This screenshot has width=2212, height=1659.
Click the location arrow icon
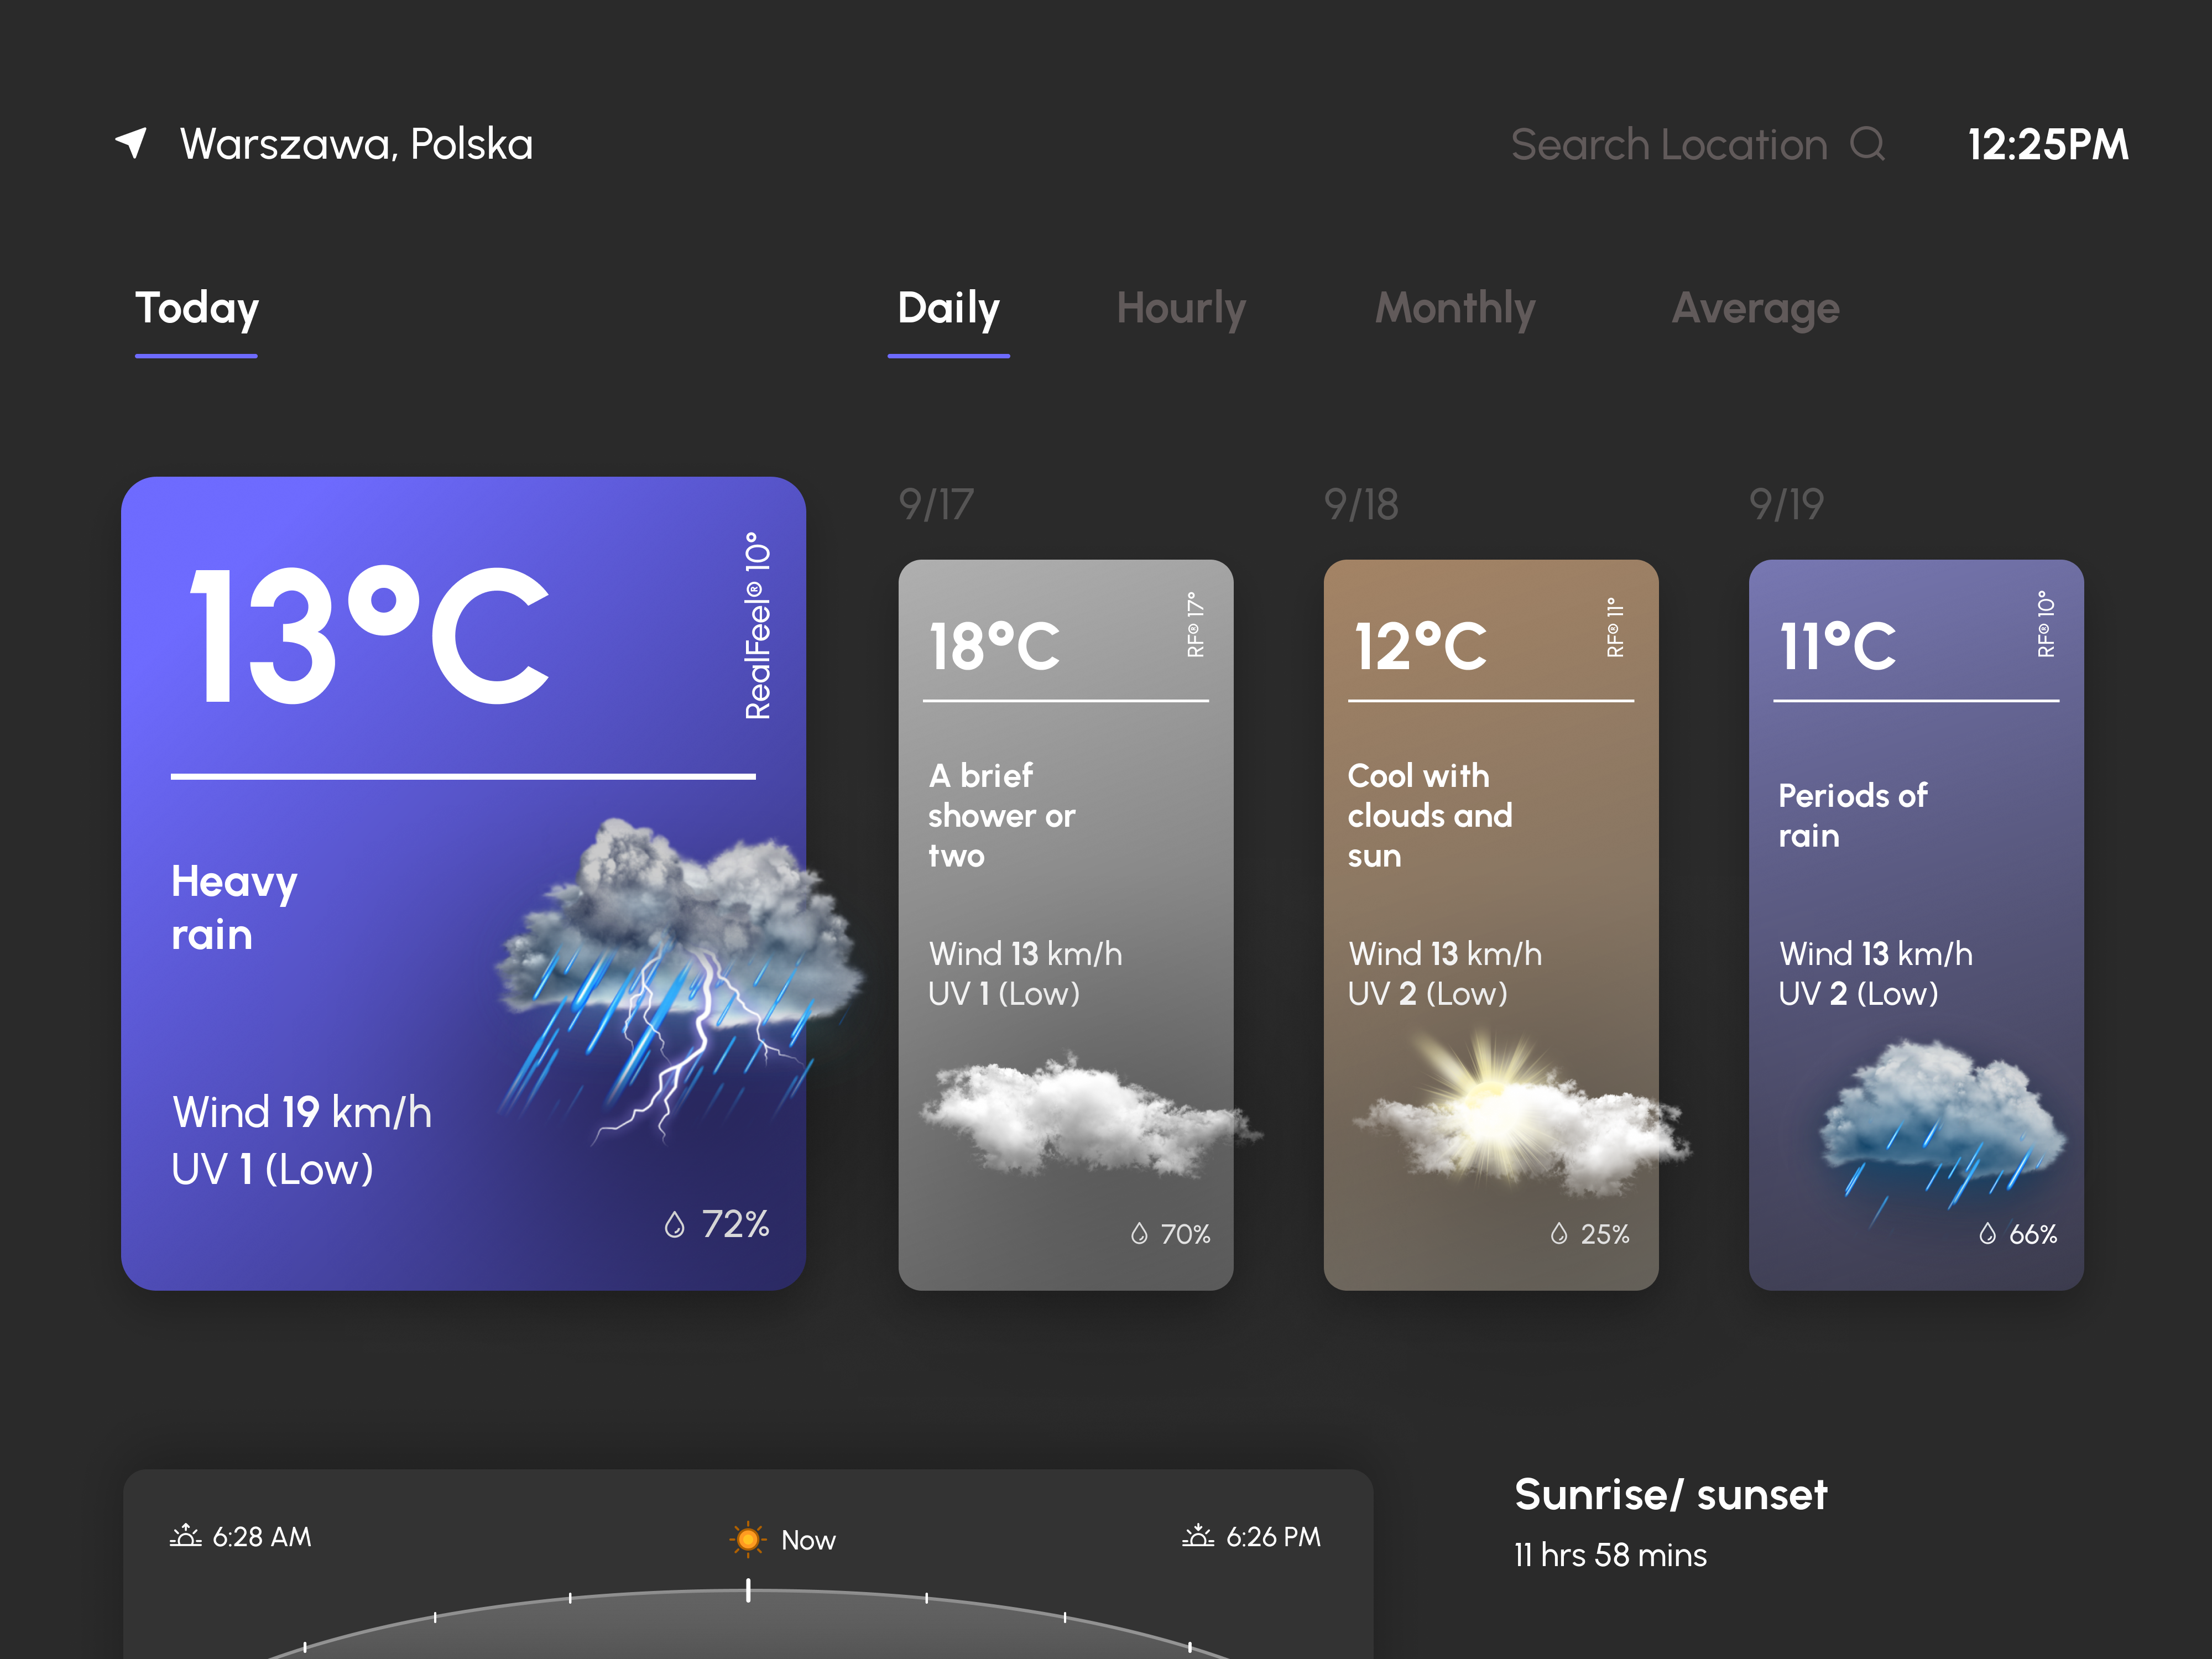[x=132, y=143]
